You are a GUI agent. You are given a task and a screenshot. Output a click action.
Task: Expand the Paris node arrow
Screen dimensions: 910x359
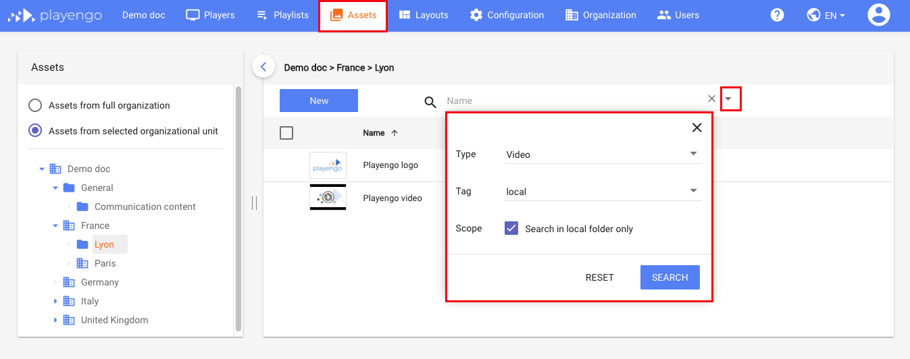pyautogui.click(x=69, y=263)
